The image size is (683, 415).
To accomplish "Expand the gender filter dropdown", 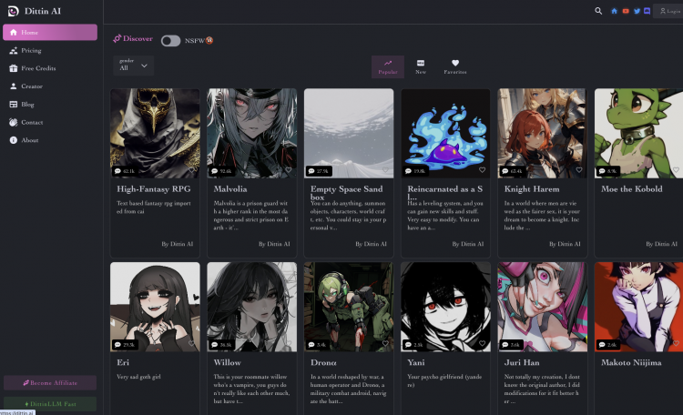I will 134,65.
